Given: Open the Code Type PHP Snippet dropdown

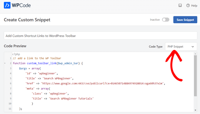Looking at the screenshot, I should coord(181,46).
